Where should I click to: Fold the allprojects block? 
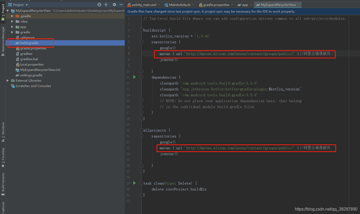(x=141, y=130)
